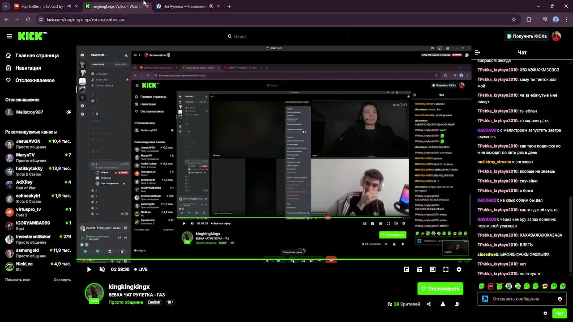Insert the first green emote in quick row
The height and width of the screenshot is (322, 573).
pyautogui.click(x=482, y=286)
